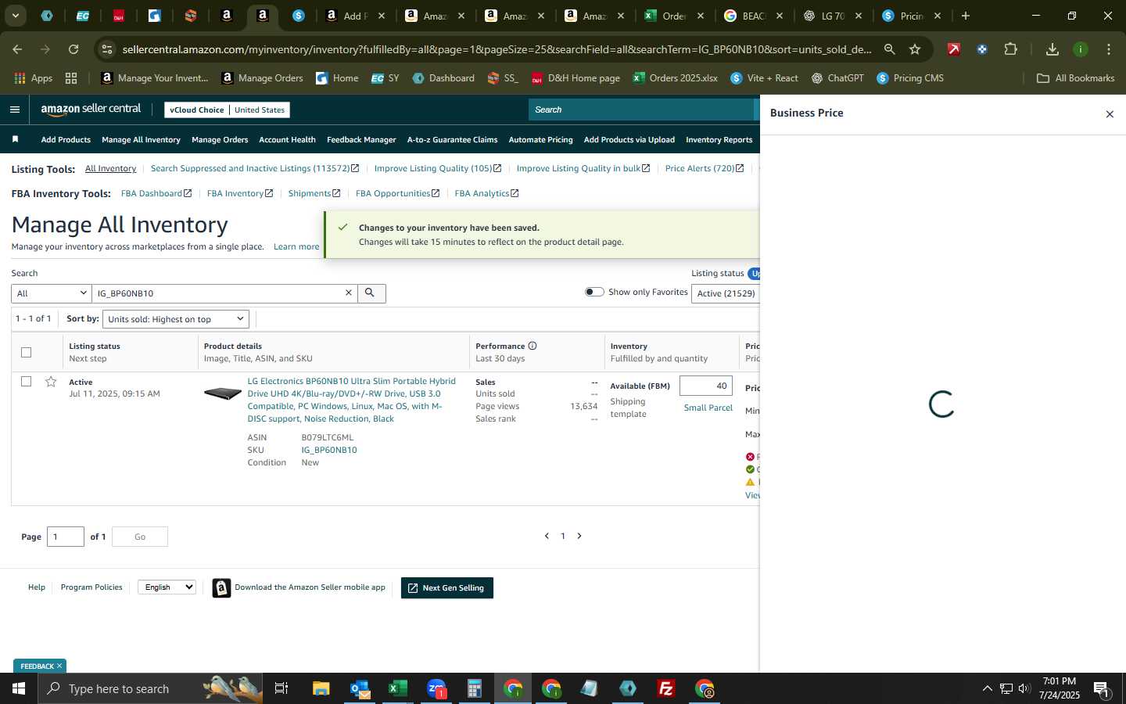Viewport: 1126px width, 704px height.
Task: Open FileZilla from the taskbar
Action: click(x=666, y=688)
